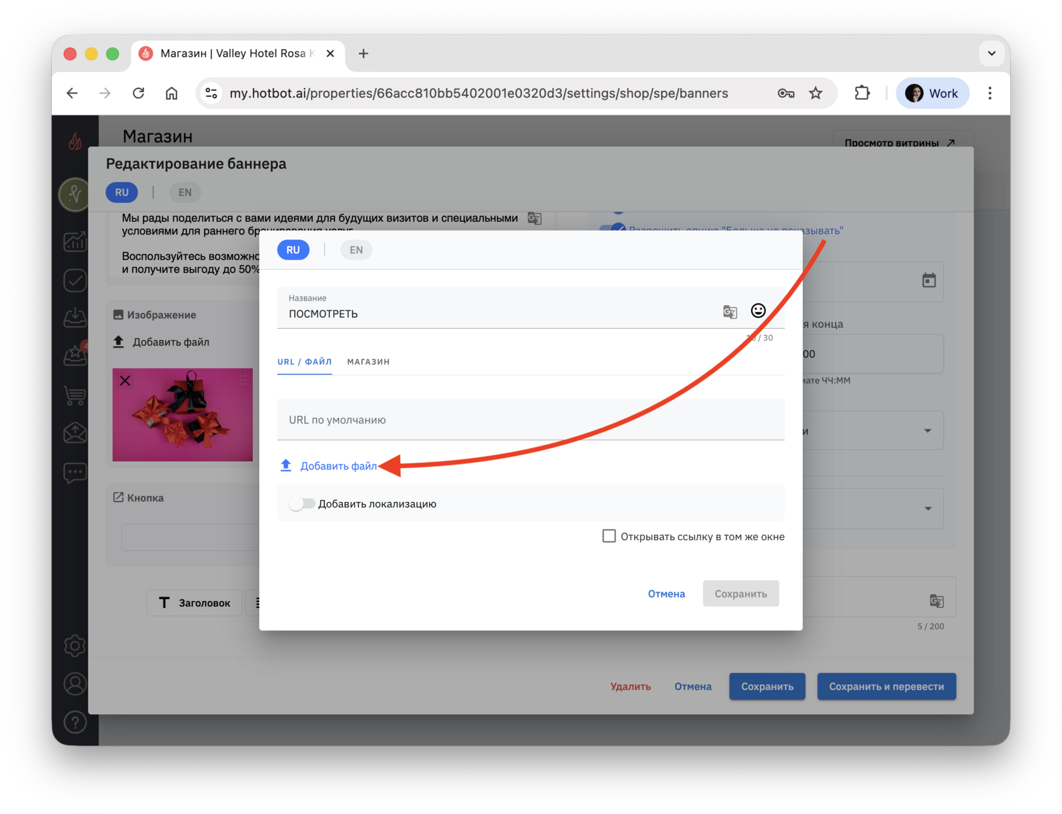Open the upper dropdown arrow in the right panel
The width and height of the screenshot is (1062, 814).
click(927, 430)
